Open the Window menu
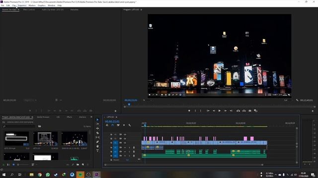 click(51, 5)
